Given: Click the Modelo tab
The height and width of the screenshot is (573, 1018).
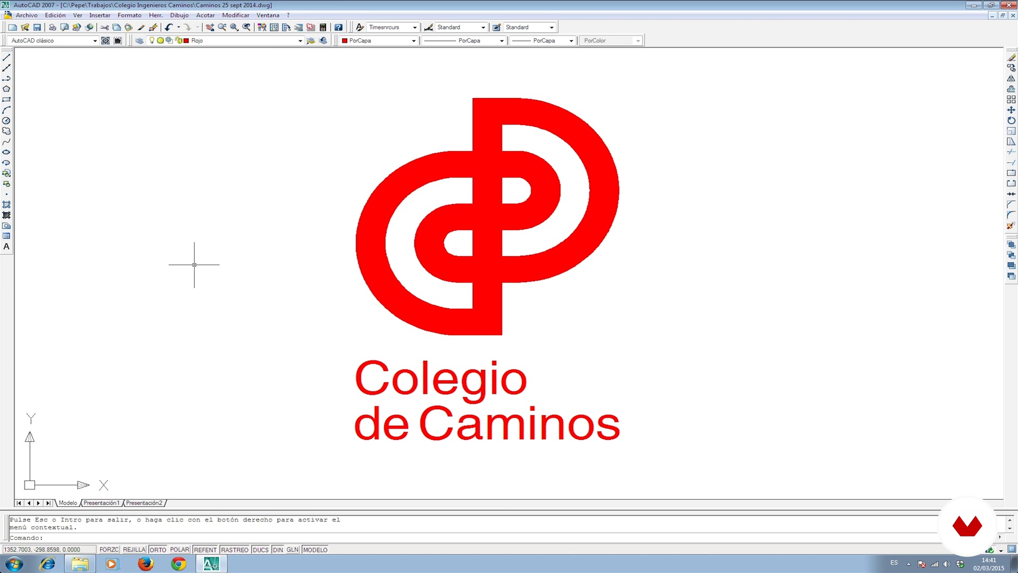Looking at the screenshot, I should 68,503.
